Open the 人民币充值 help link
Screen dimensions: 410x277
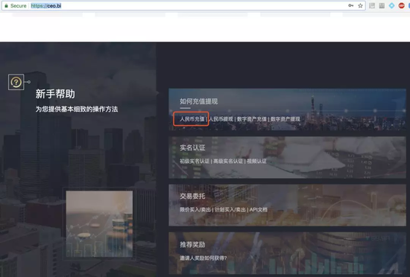coord(192,119)
